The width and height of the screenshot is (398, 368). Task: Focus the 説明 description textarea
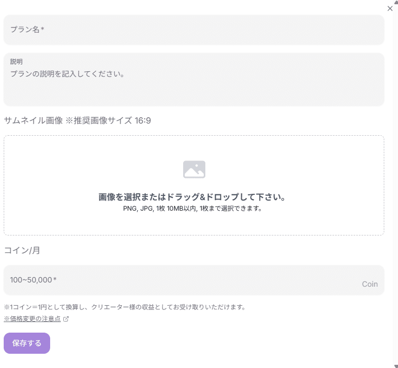pos(194,79)
